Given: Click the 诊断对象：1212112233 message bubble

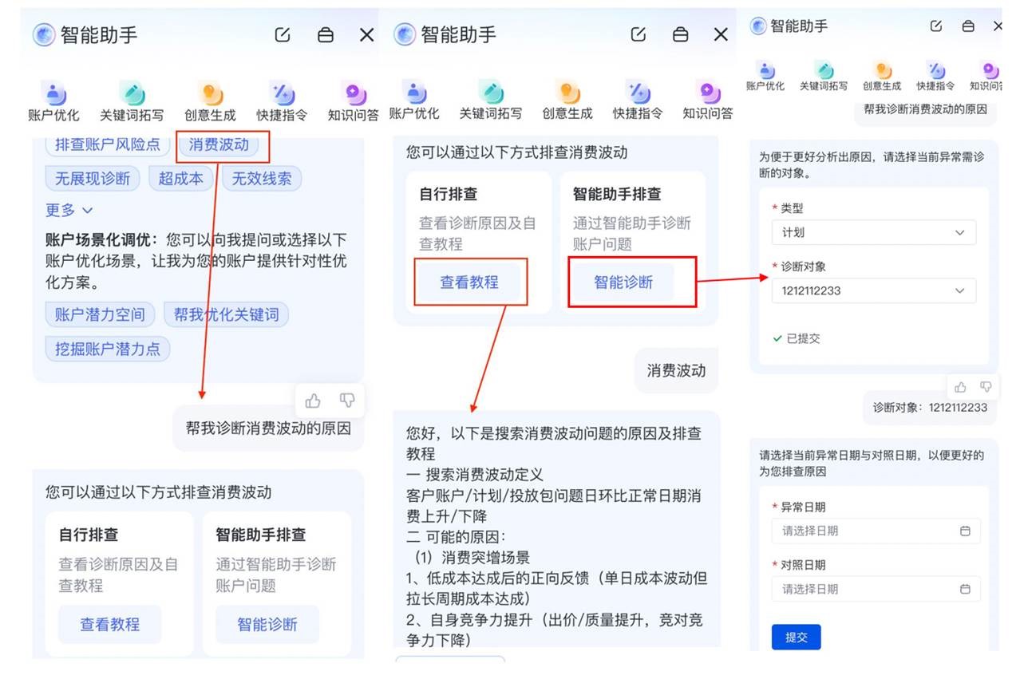Looking at the screenshot, I should tap(930, 407).
